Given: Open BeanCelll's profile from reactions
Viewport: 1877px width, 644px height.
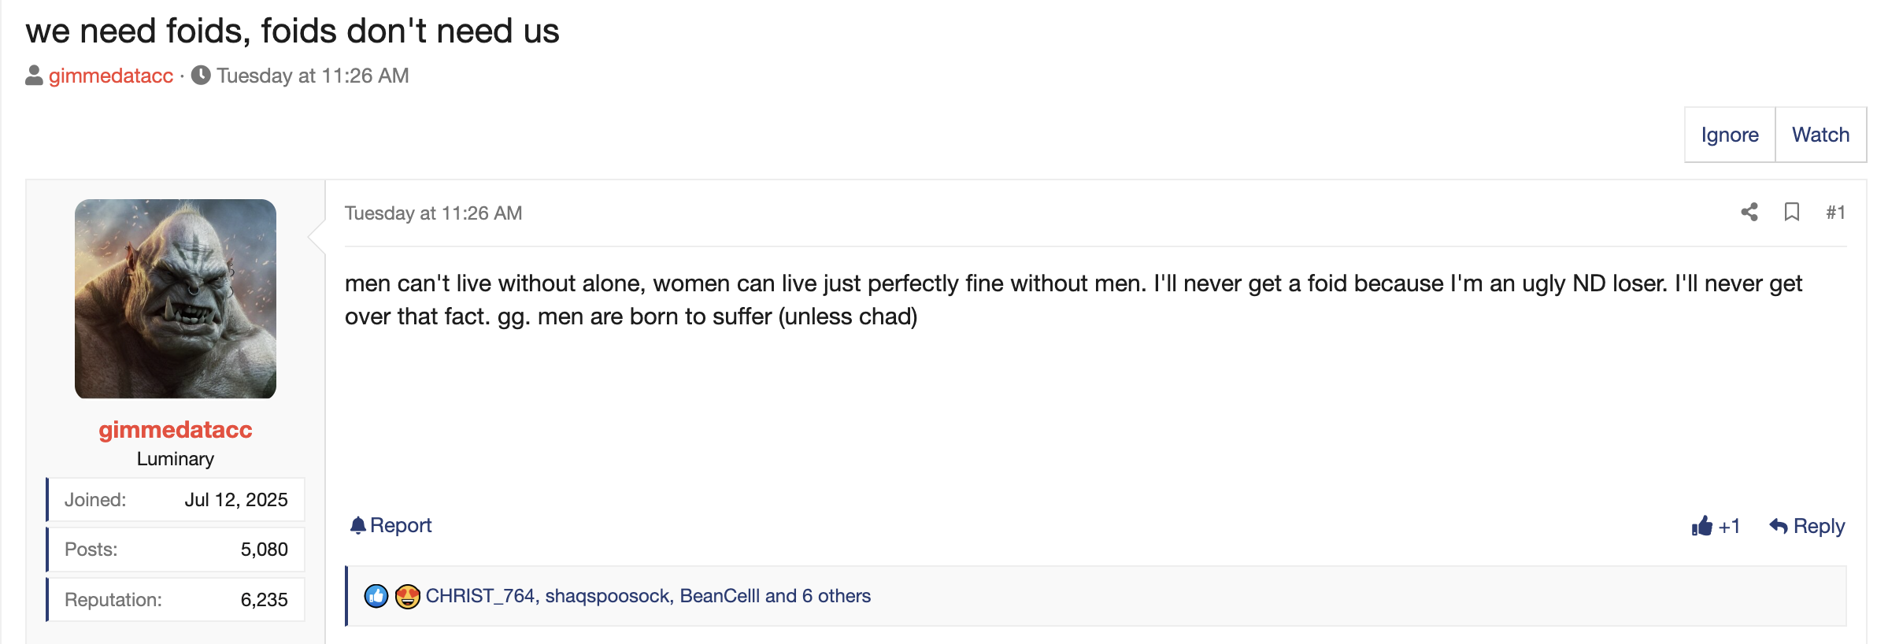Looking at the screenshot, I should click(x=719, y=596).
